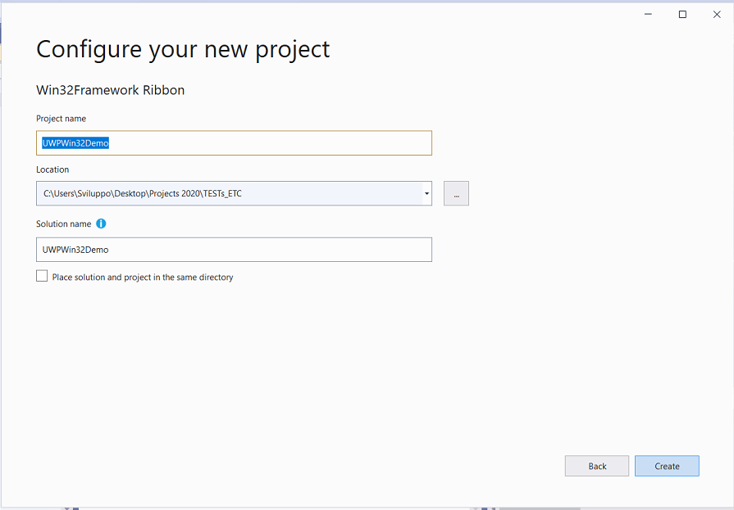Enable Place solution and project in same directory checkbox

click(42, 276)
